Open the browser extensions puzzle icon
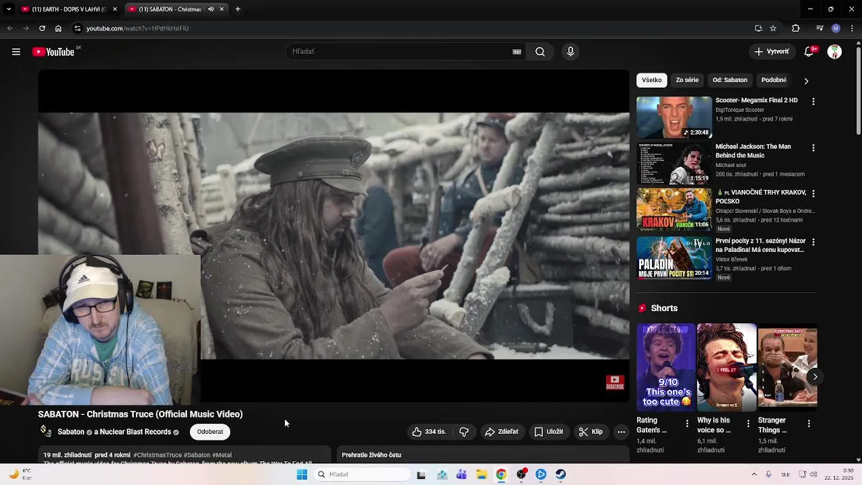Screen dimensions: 862x485 (x=795, y=28)
